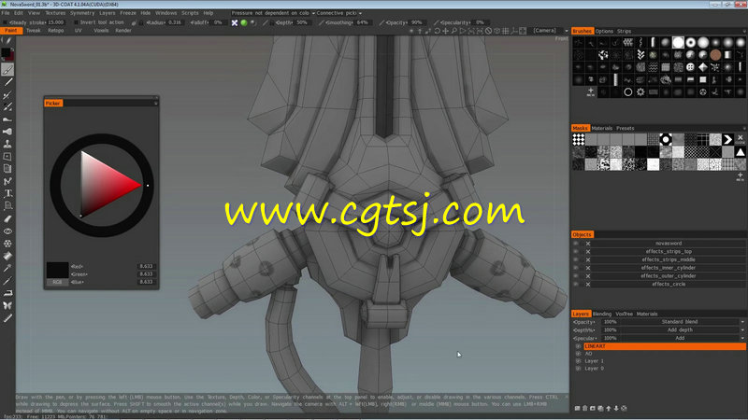Screen dimensions: 748x420
Task: Click the zoom magnifier navigation icon
Action: tap(454, 31)
